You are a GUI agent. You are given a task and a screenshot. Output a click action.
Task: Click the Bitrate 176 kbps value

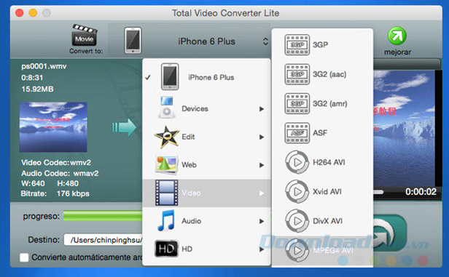[73, 193]
